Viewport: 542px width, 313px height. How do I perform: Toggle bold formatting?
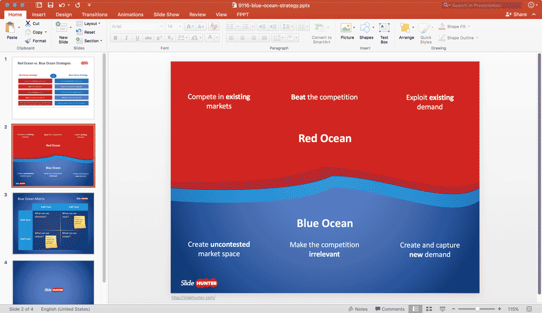[x=115, y=37]
